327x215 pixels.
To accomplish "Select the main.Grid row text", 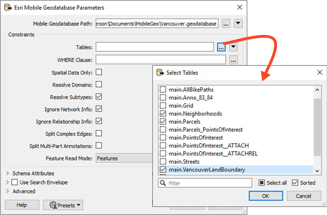I will tap(181, 106).
